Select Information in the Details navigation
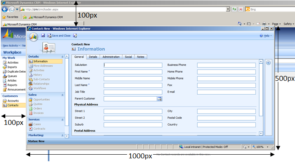 pyautogui.click(x=45, y=61)
